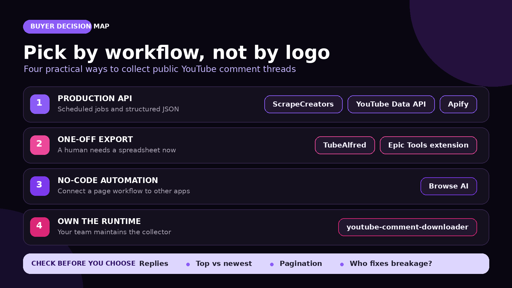Image resolution: width=512 pixels, height=288 pixels.
Task: Click the 'Top vs newest' checklist item
Action: click(224, 264)
